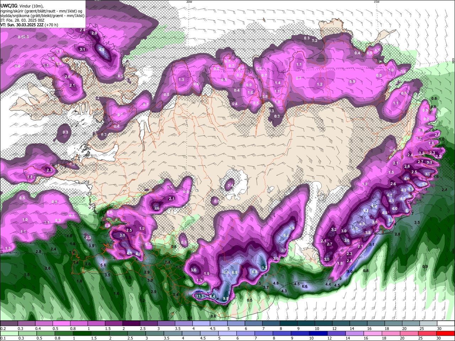Click the 5.8 rain value
455x341 pixels.
(103, 265)
